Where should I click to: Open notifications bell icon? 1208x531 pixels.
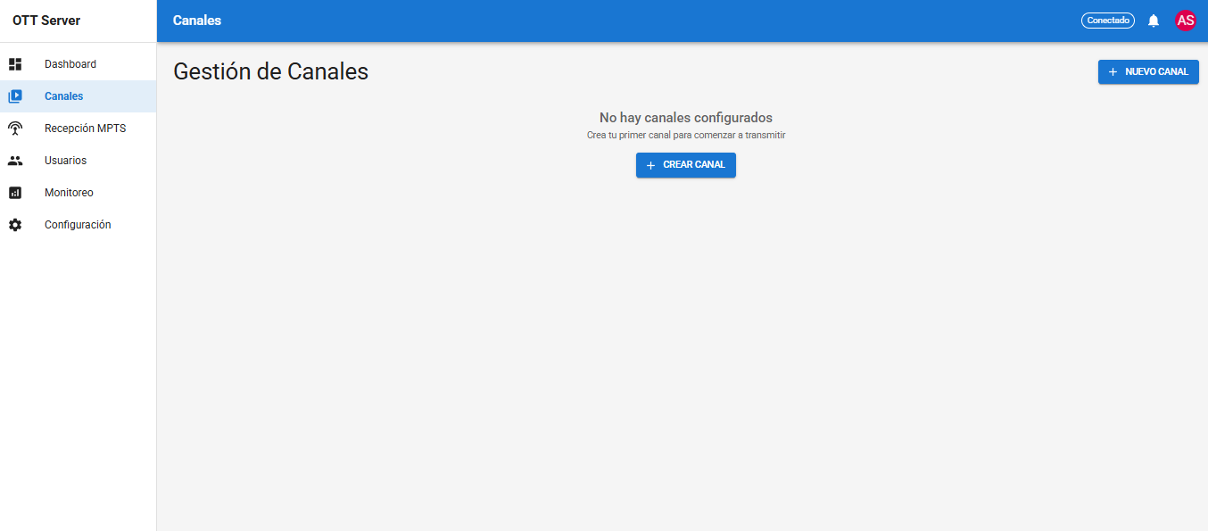coord(1154,21)
